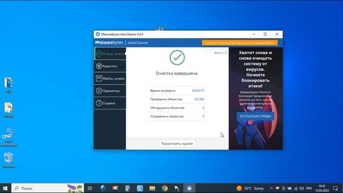This screenshot has width=343, height=193.
Task: Open Google Chrome from the taskbar
Action: tap(165, 188)
